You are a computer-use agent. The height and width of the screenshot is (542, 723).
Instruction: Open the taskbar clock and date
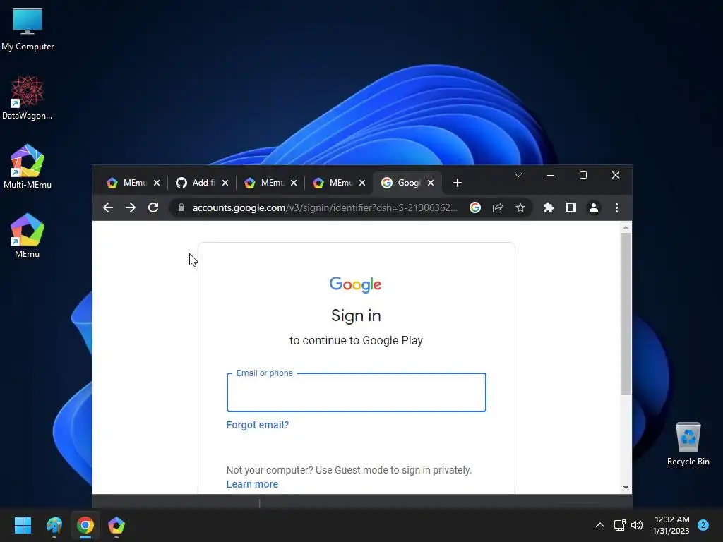671,525
